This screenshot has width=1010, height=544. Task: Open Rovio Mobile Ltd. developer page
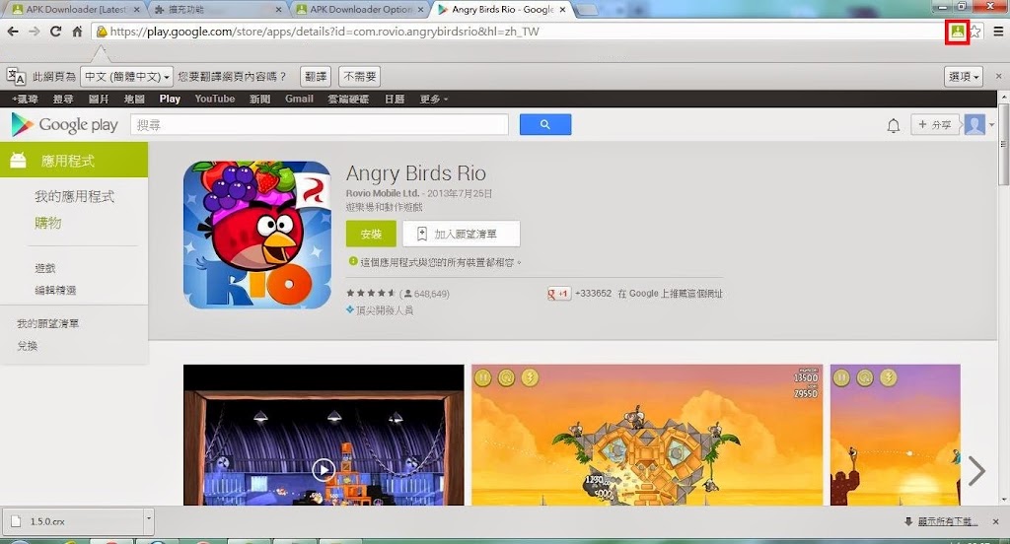click(383, 193)
